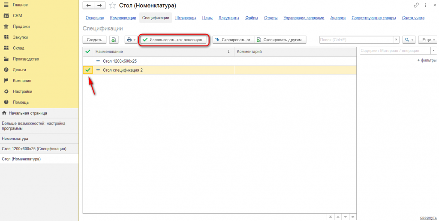Expand the Еще dropdown menu
Image resolution: width=439 pixels, height=221 pixels.
(x=427, y=40)
